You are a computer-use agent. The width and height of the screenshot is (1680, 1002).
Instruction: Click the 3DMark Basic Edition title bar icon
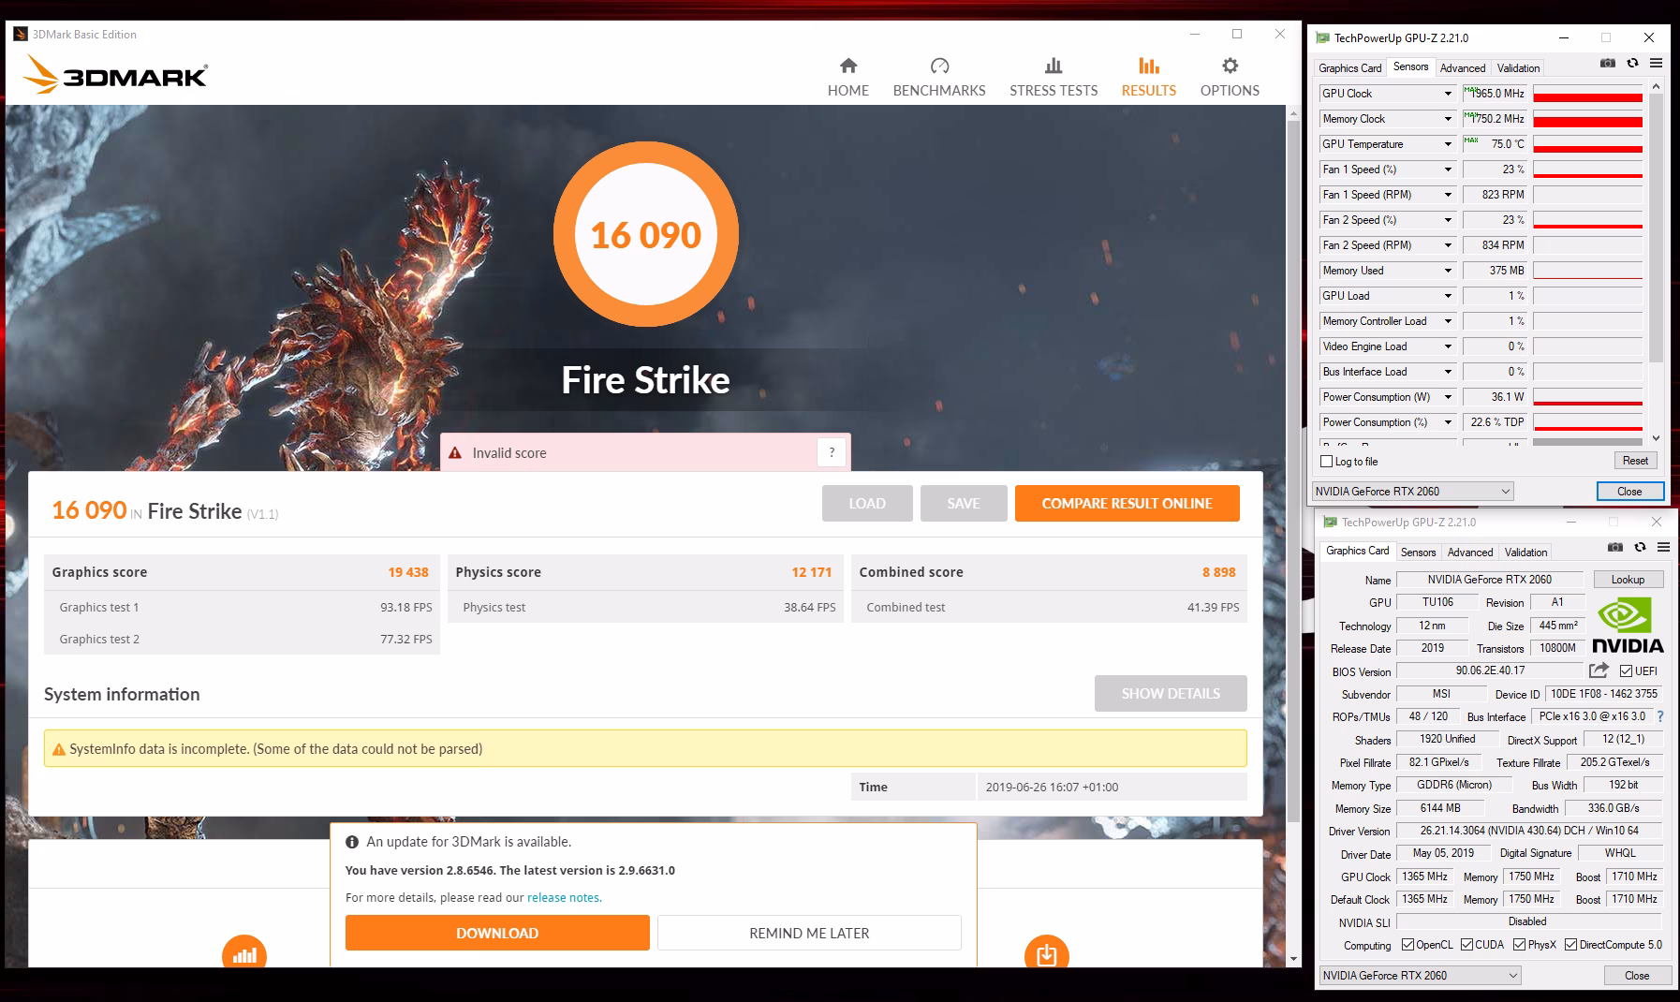pyautogui.click(x=21, y=35)
